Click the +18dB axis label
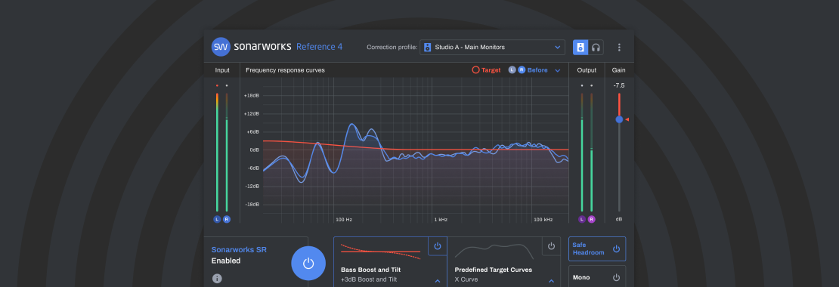Image resolution: width=839 pixels, height=287 pixels. click(252, 95)
